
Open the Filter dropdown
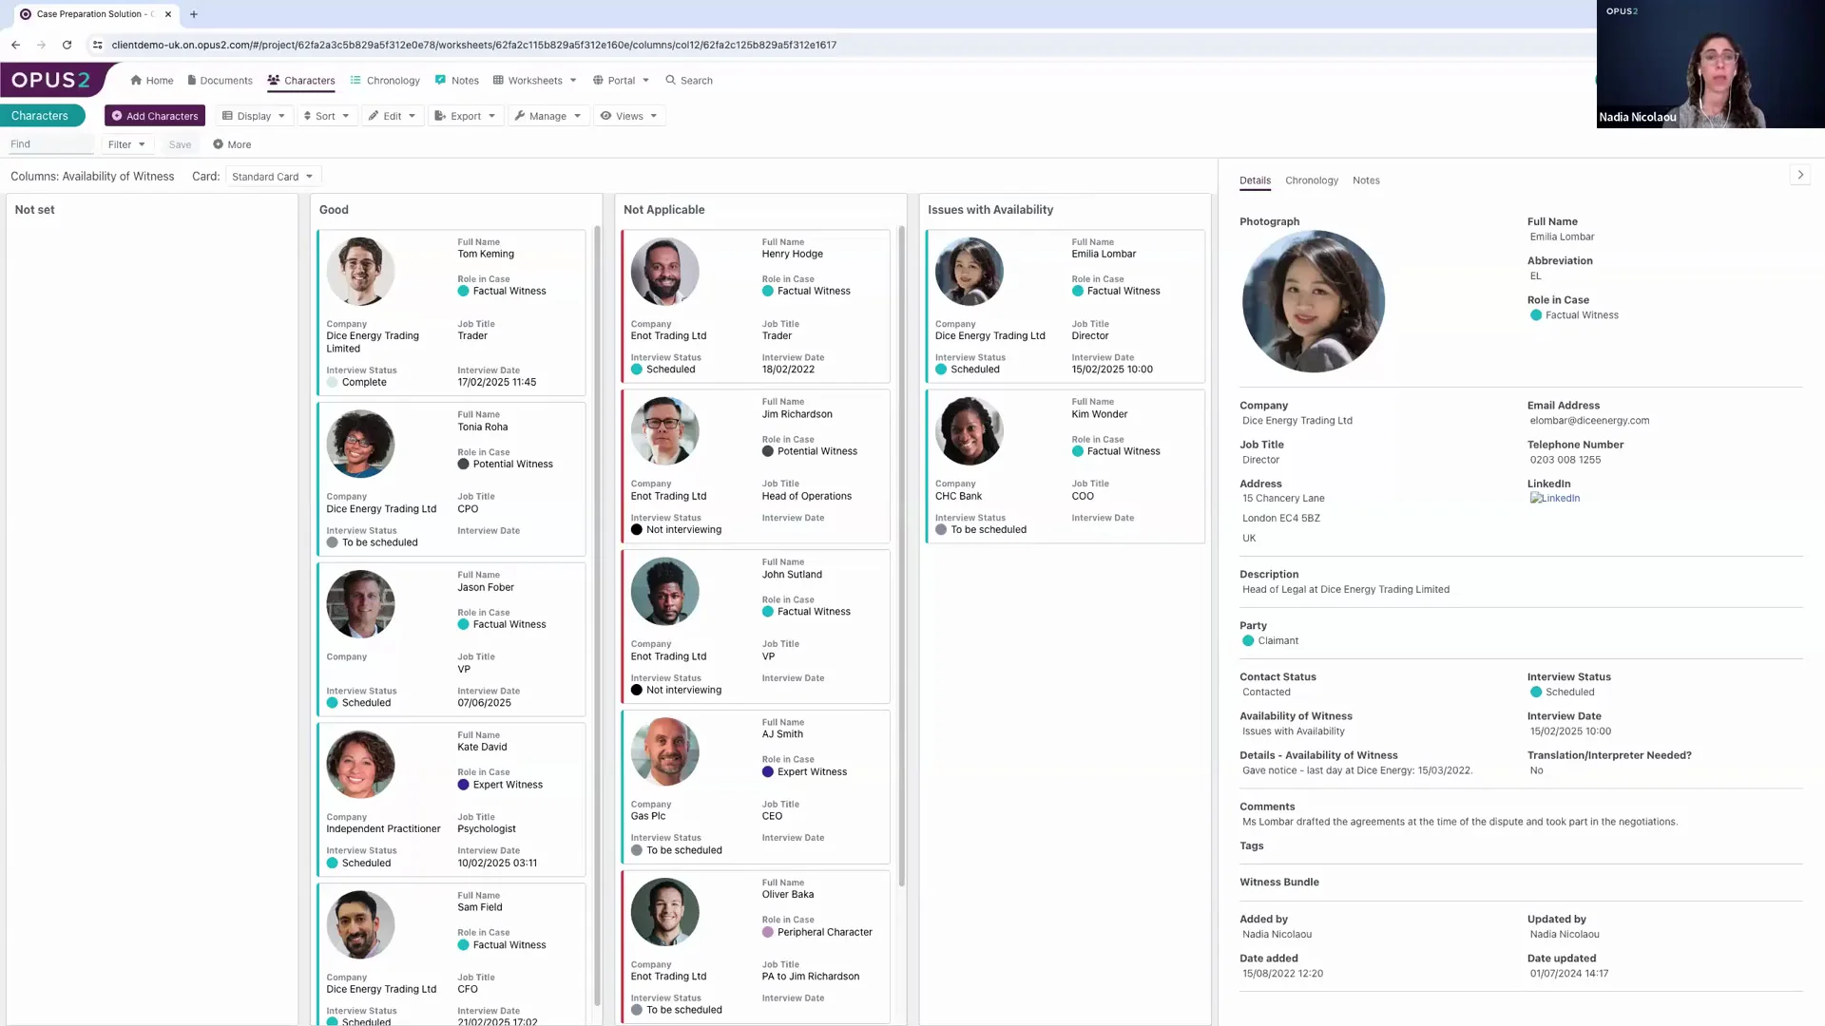[x=126, y=144]
